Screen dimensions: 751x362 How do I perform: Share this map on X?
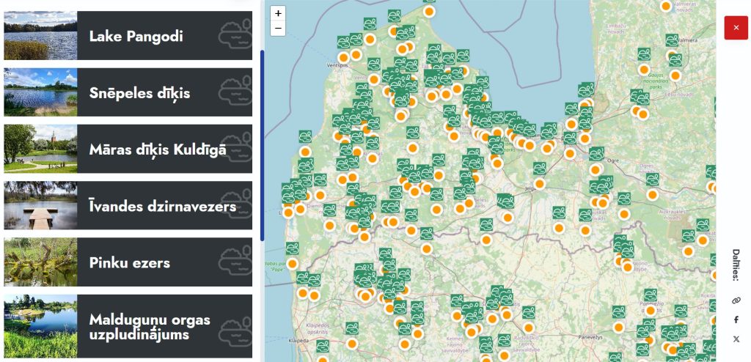click(x=736, y=339)
